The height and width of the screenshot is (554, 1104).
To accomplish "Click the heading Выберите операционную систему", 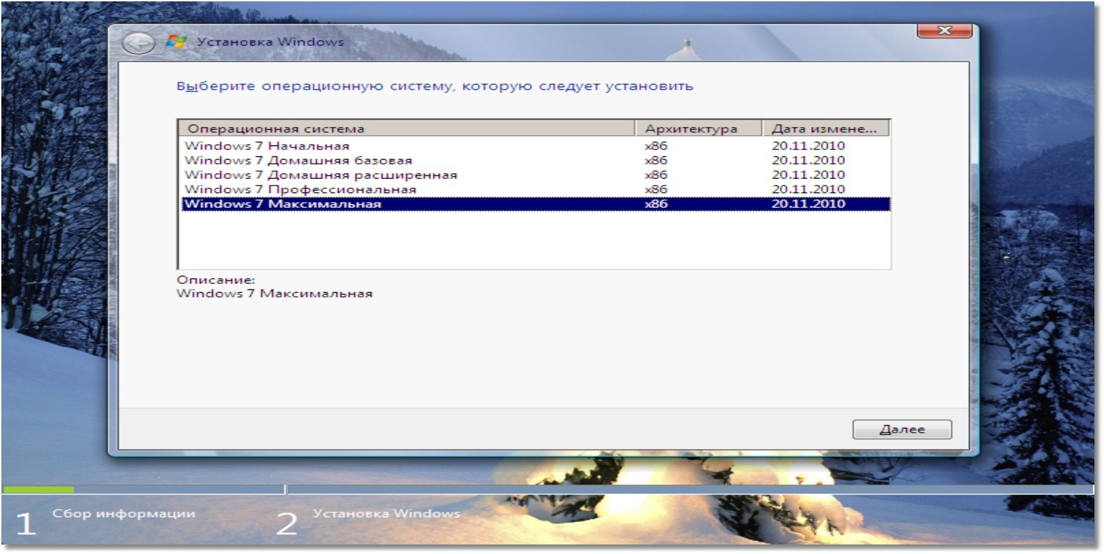I will pyautogui.click(x=434, y=86).
